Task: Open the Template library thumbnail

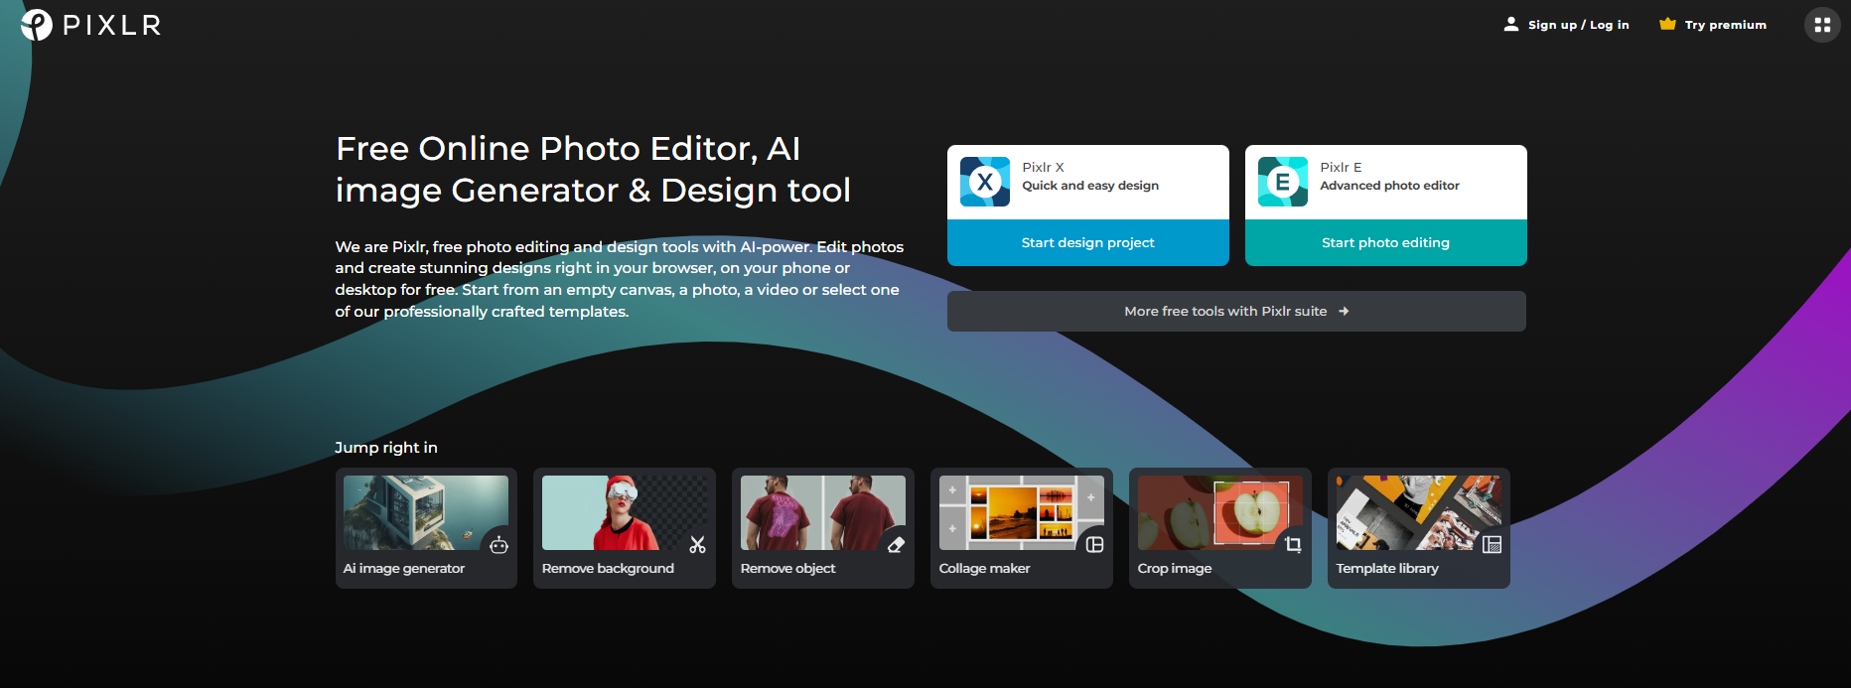Action: [x=1419, y=512]
